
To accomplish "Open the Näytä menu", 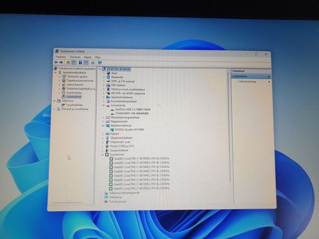I will tap(88, 57).
